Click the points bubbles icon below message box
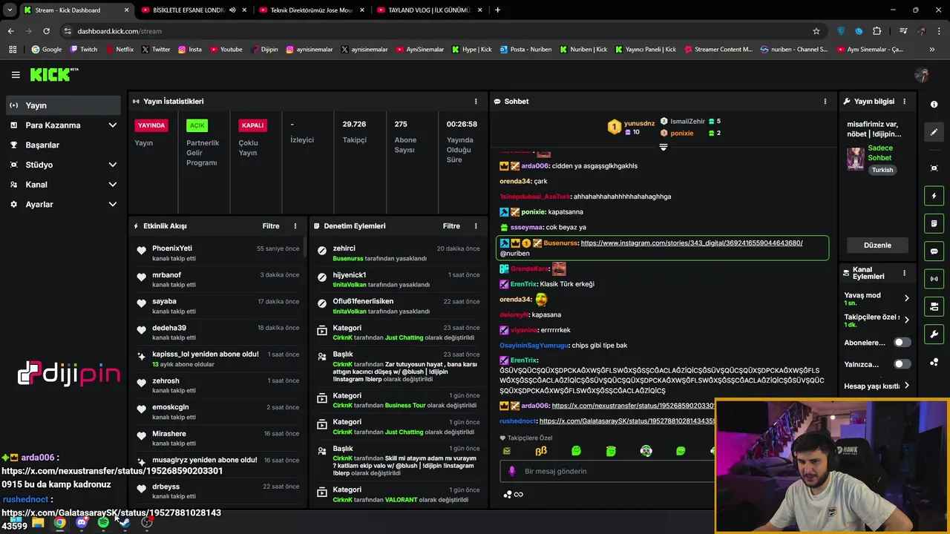The width and height of the screenshot is (950, 534). tap(508, 494)
